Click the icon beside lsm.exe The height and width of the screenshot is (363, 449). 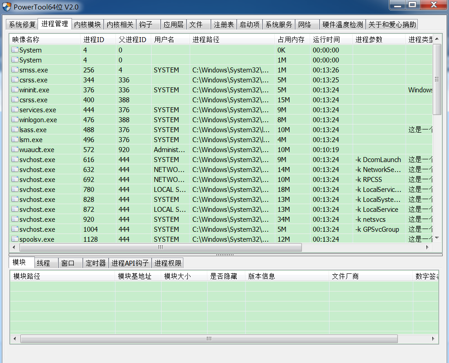pyautogui.click(x=14, y=139)
